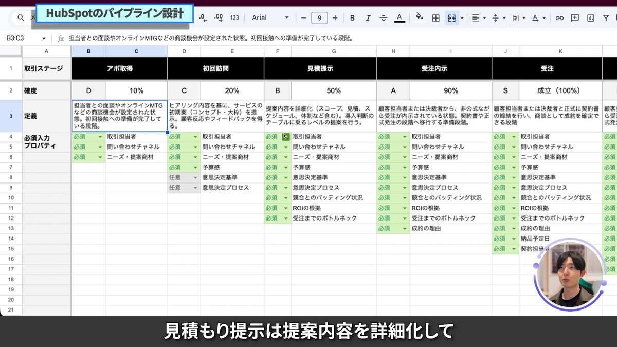Select the text color swatch
This screenshot has width=617, height=347.
tap(398, 17)
